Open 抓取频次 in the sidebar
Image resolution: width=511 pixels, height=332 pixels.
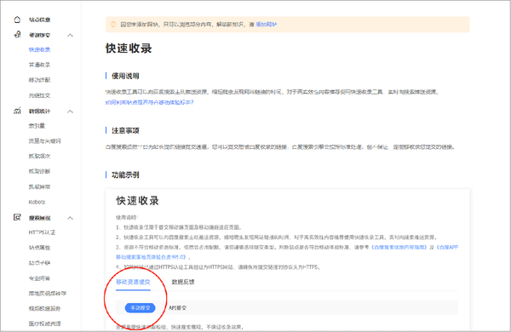[x=39, y=156]
